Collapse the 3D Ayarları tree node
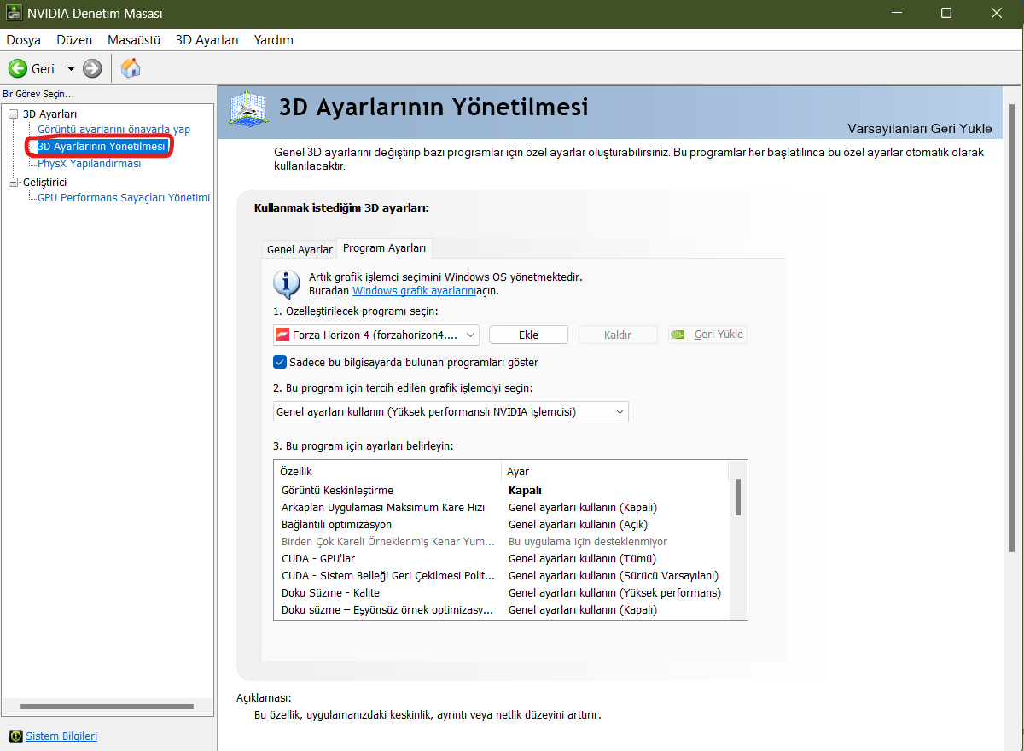 13,114
